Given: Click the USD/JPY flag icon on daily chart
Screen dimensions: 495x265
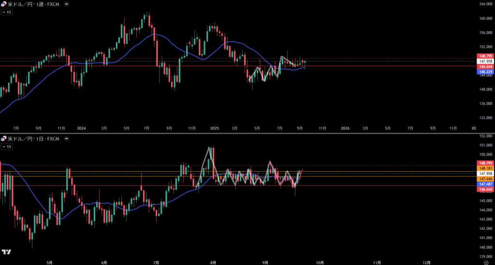Looking at the screenshot, I should (x=4, y=139).
